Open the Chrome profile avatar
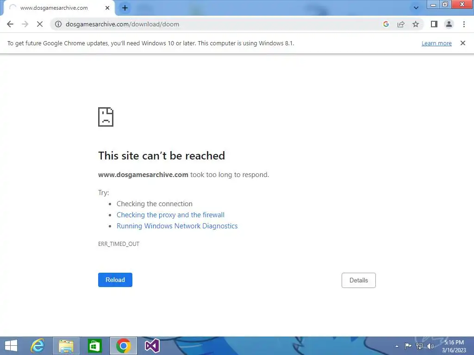474x355 pixels. pos(449,24)
